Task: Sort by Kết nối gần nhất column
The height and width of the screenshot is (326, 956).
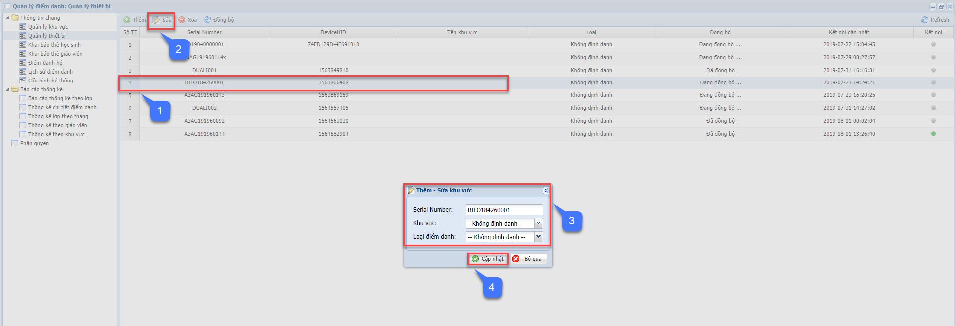Action: [849, 32]
